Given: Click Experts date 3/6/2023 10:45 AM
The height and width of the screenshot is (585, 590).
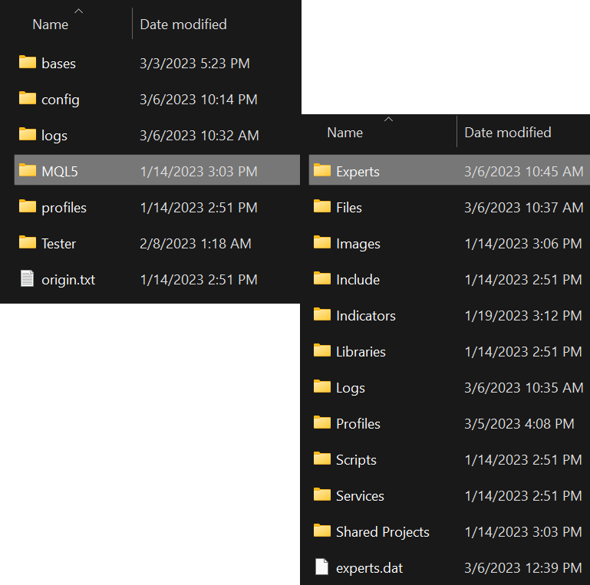Looking at the screenshot, I should tap(524, 172).
